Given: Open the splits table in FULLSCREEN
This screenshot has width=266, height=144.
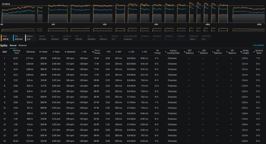Looking at the screenshot, I should [259, 45].
